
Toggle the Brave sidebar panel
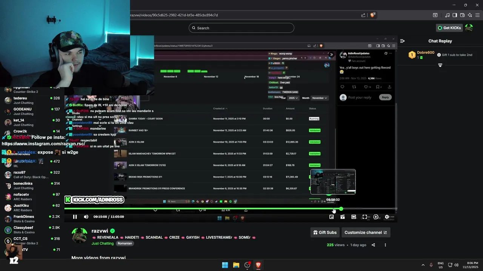click(x=455, y=15)
